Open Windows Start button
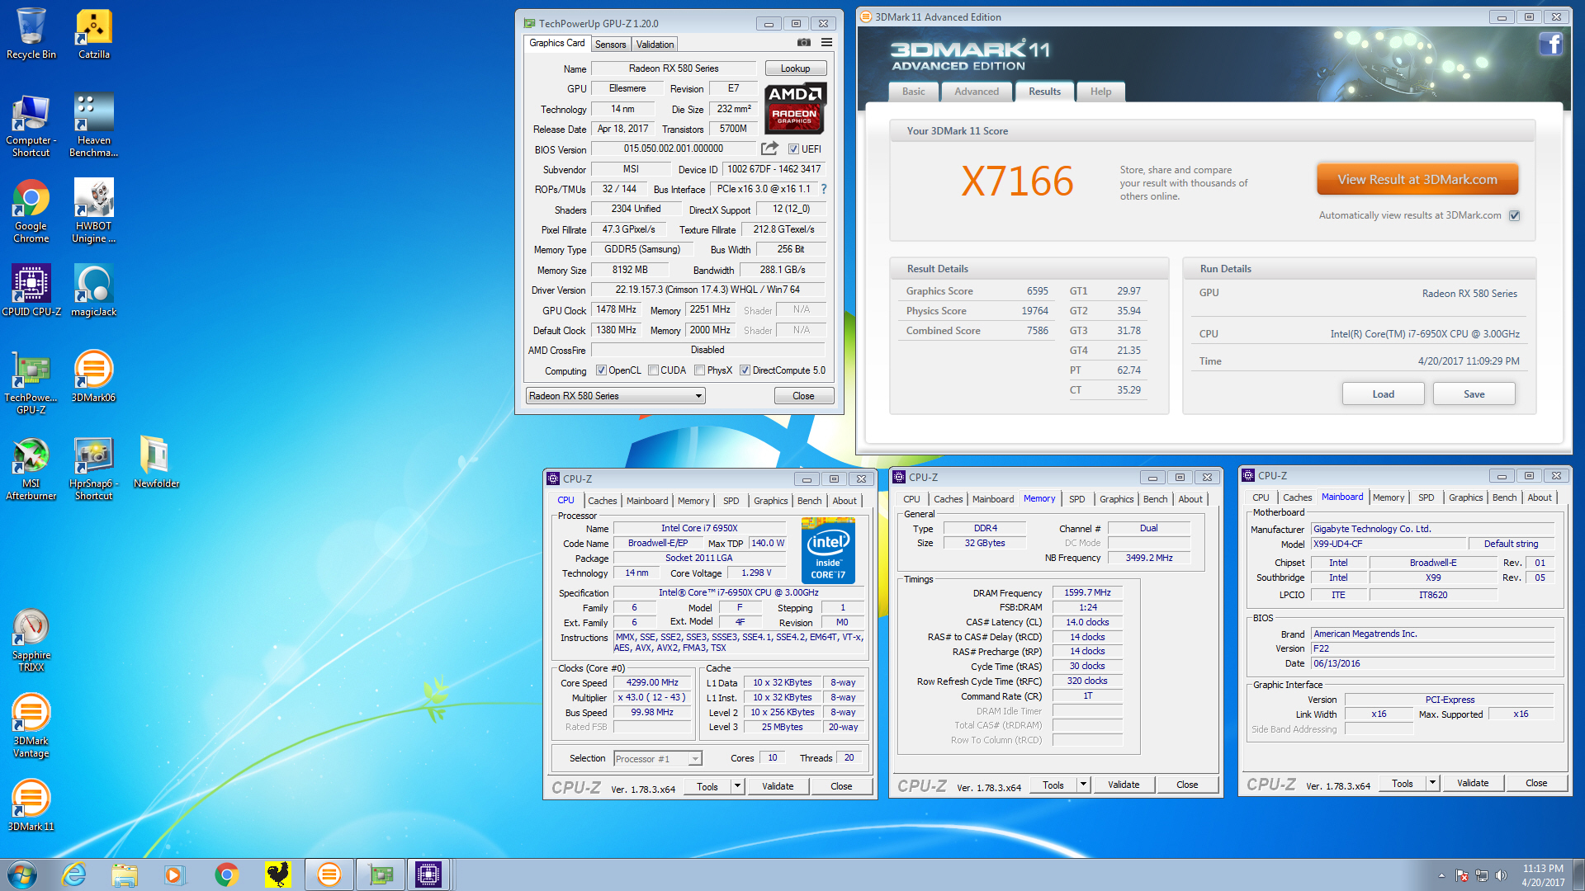1585x891 pixels. click(22, 874)
